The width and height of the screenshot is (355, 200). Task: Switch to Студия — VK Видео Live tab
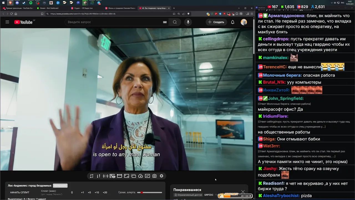point(86,8)
